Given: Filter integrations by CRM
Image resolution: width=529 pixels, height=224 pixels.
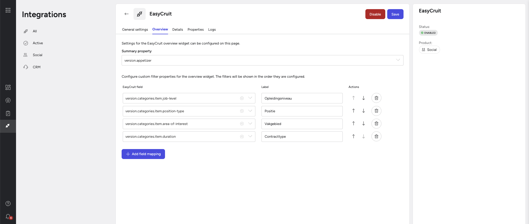Looking at the screenshot, I should coord(36,67).
